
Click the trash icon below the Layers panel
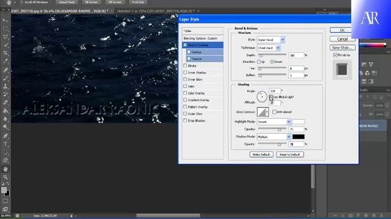tap(381, 215)
